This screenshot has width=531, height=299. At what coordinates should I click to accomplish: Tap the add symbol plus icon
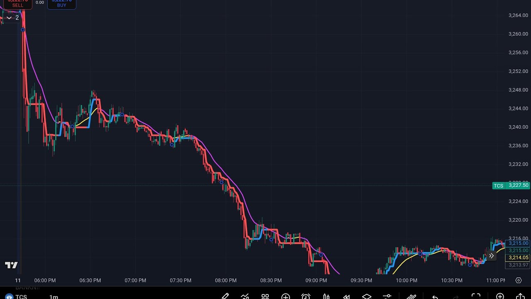coord(285,297)
